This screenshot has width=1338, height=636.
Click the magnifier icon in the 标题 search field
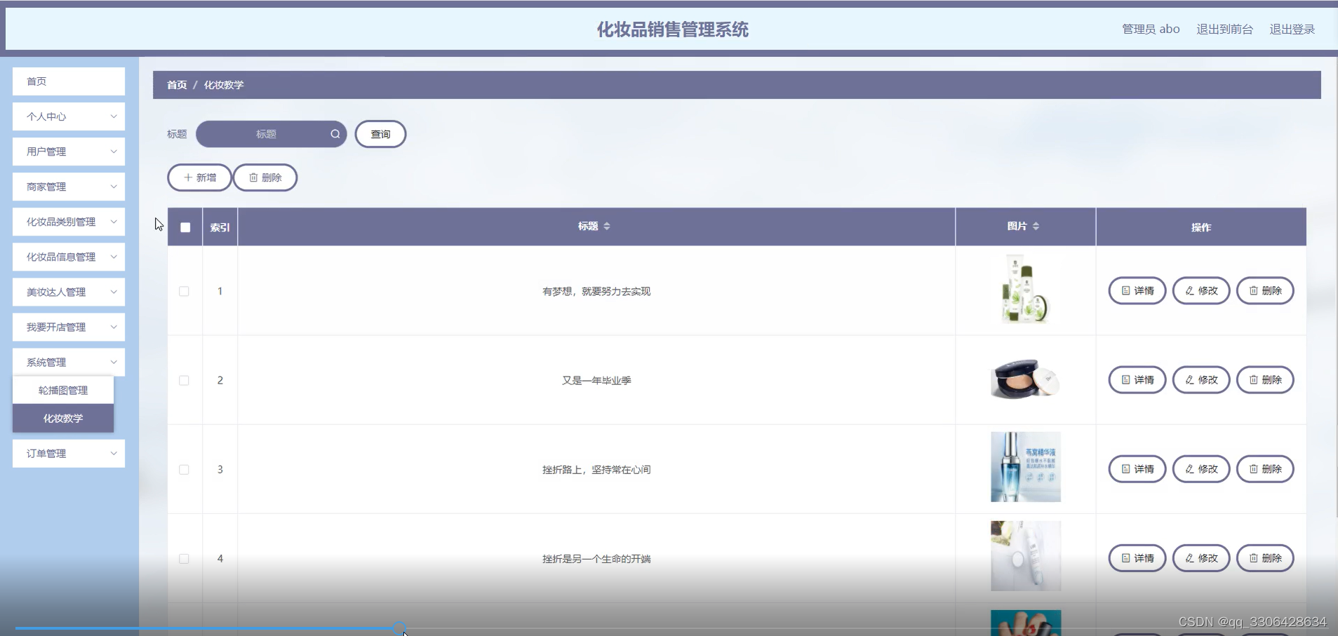(x=335, y=134)
